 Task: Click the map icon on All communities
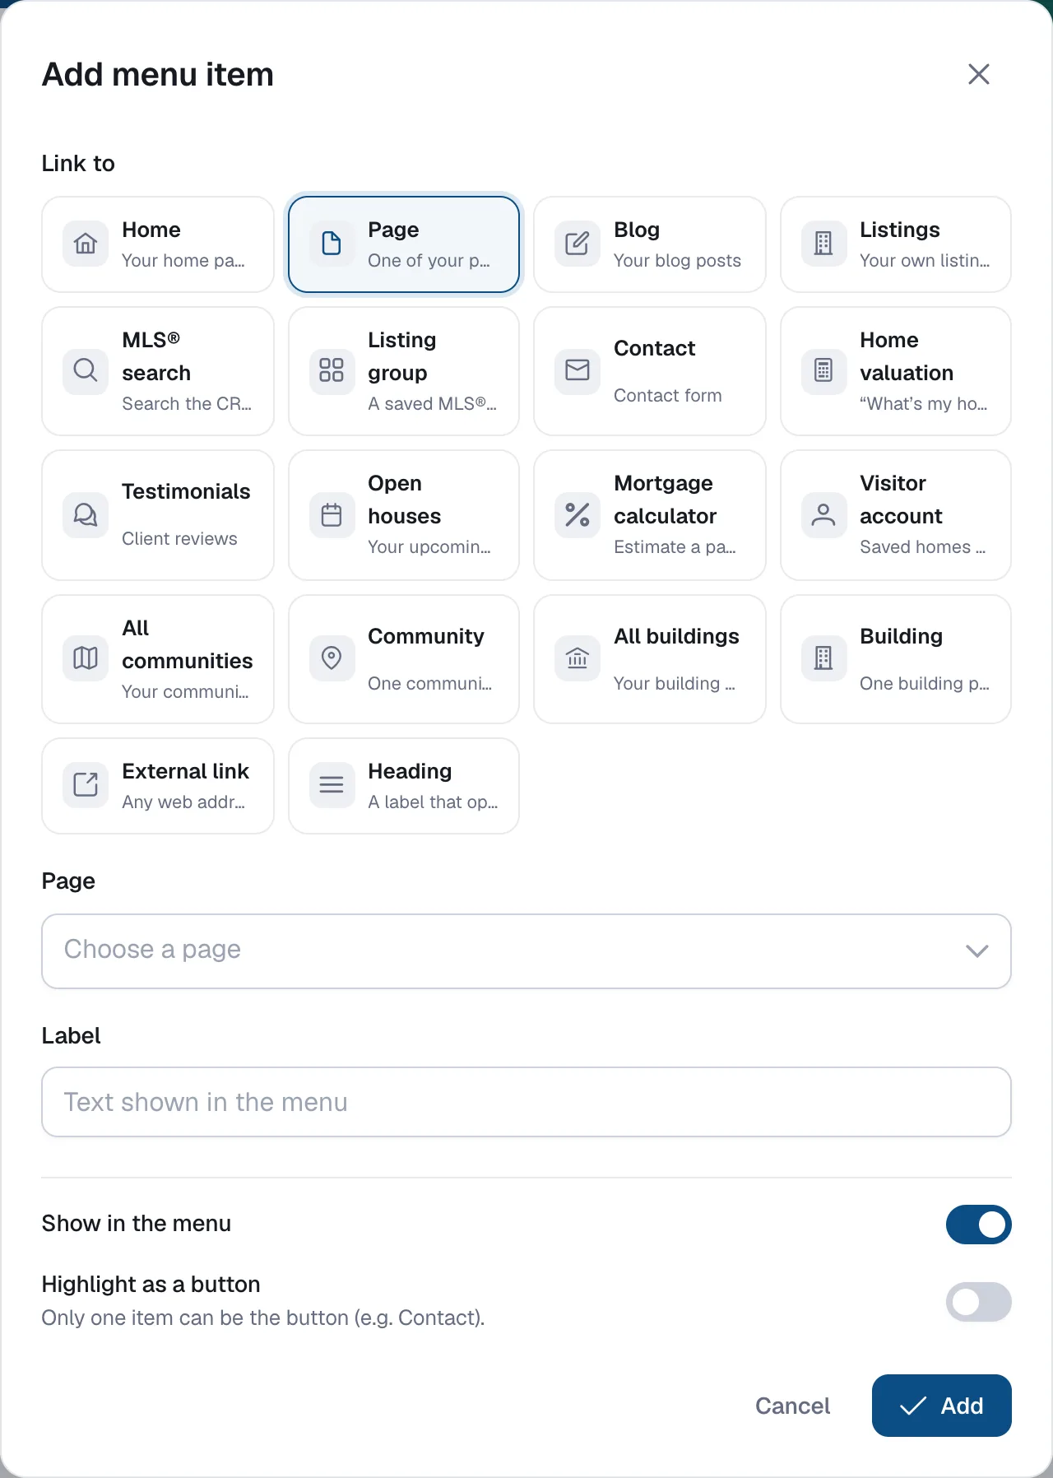click(x=86, y=658)
